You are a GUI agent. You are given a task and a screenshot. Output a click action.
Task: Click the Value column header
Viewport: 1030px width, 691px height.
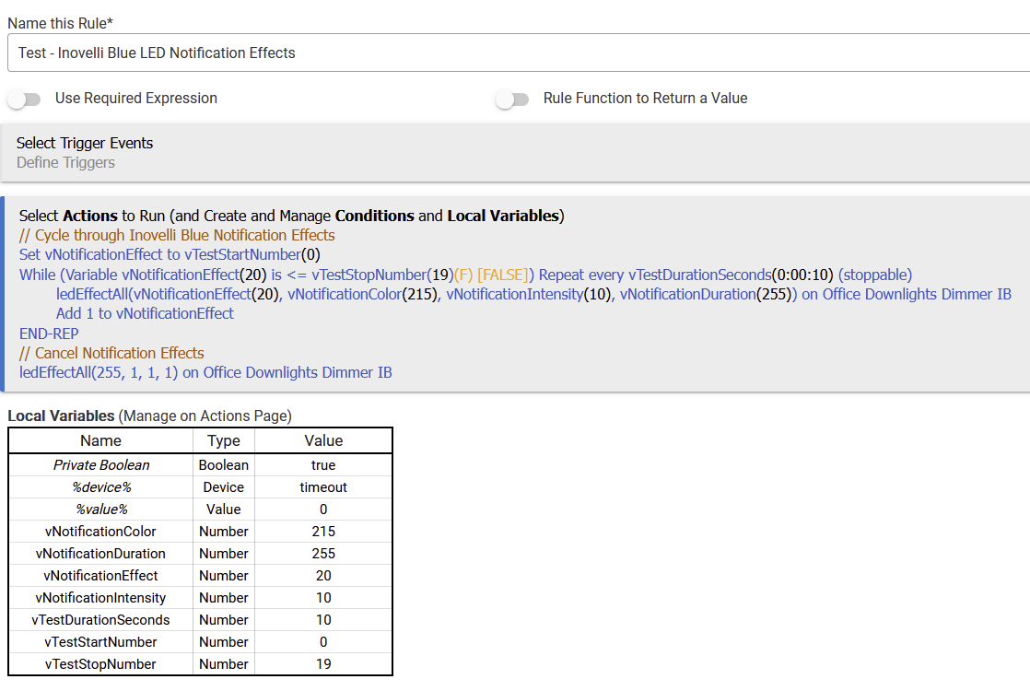point(323,440)
